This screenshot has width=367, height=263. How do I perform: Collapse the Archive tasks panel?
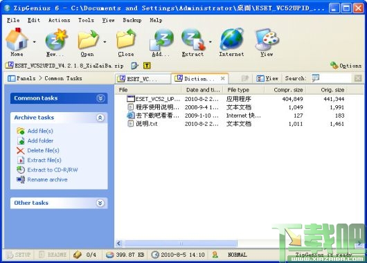coord(100,118)
